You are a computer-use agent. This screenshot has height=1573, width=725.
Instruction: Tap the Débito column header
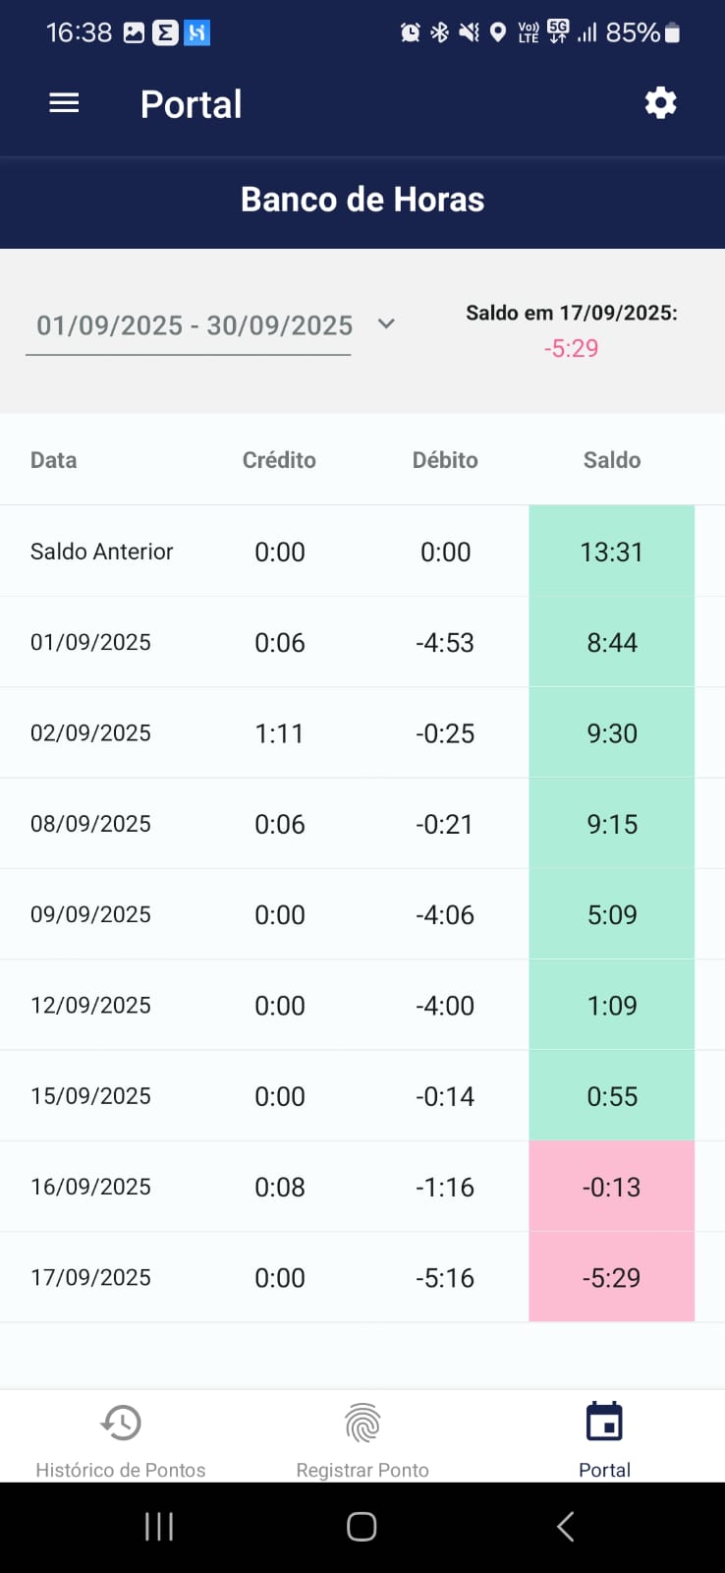[445, 460]
